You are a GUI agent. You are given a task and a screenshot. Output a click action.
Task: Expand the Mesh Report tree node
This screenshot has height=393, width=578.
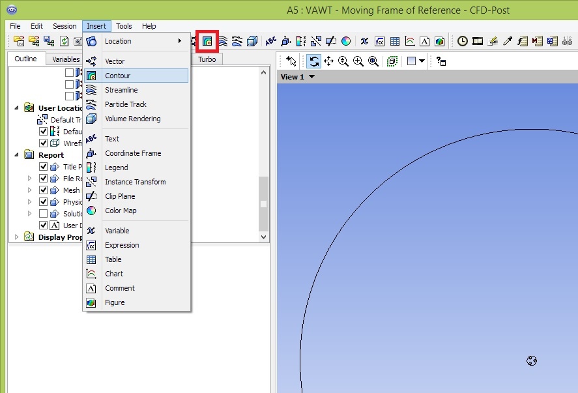29,190
